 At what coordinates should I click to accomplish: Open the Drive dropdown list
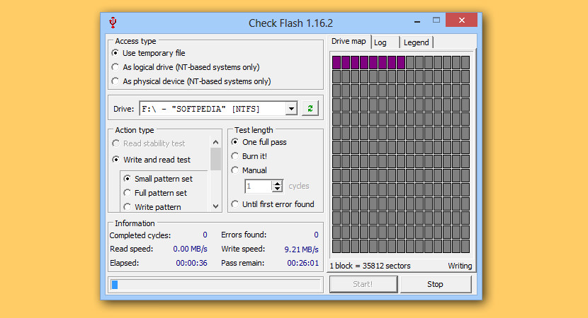pos(291,109)
